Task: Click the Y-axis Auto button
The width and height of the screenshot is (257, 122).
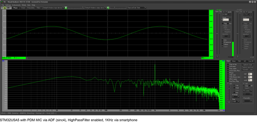Action: [x=229, y=102]
